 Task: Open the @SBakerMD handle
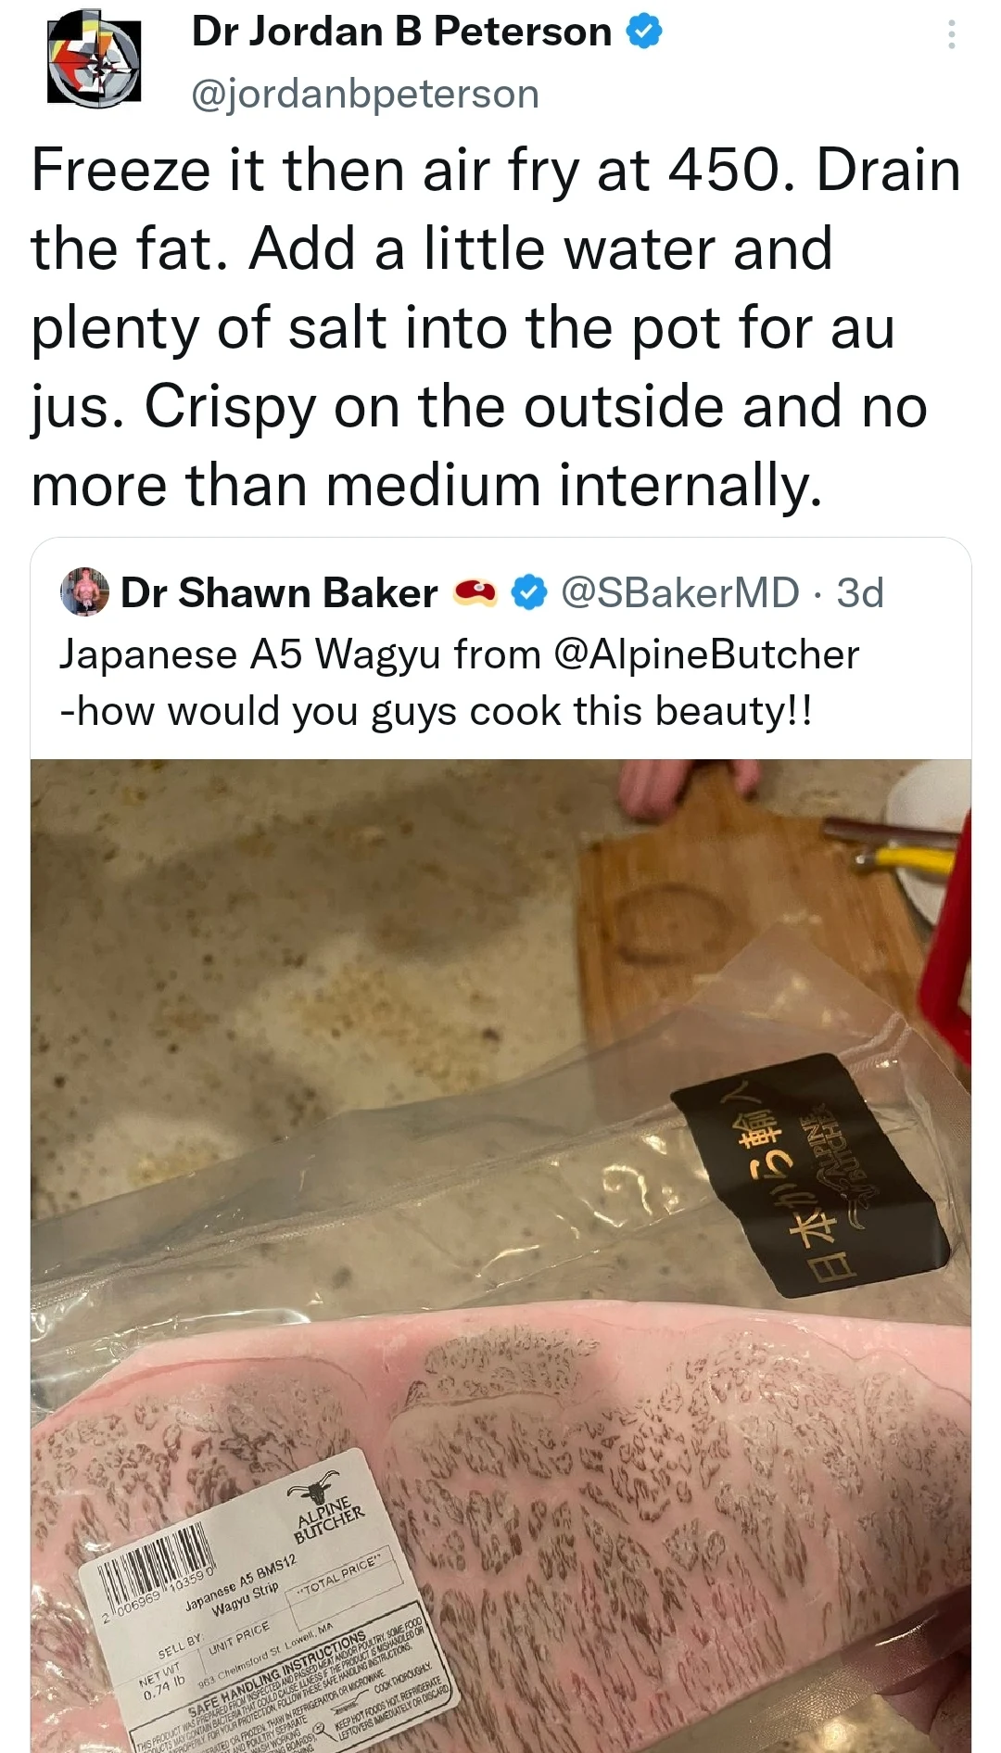tap(680, 593)
